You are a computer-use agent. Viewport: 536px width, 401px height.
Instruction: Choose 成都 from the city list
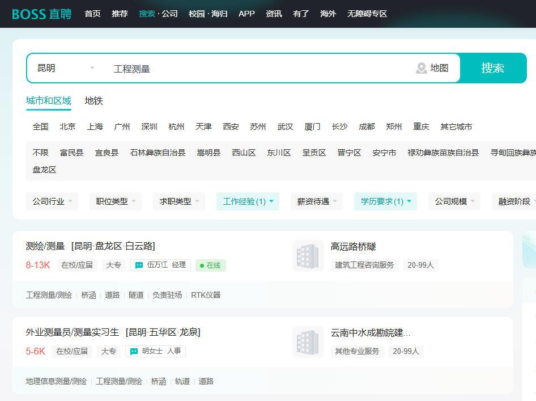click(x=367, y=126)
